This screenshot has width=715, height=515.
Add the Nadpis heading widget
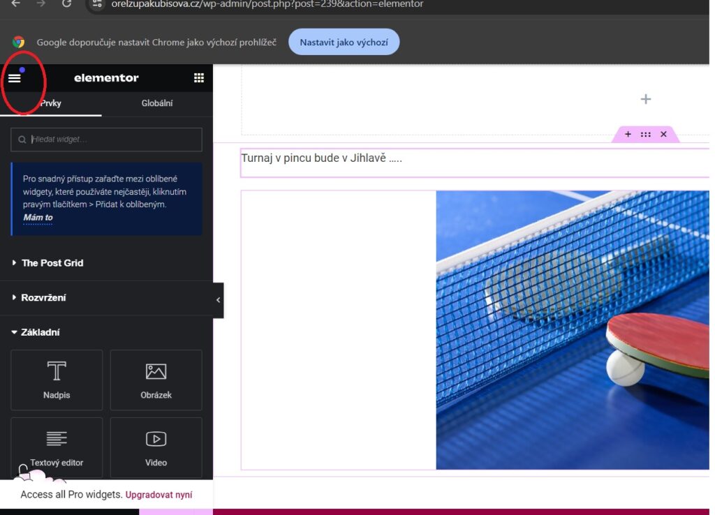coord(57,380)
